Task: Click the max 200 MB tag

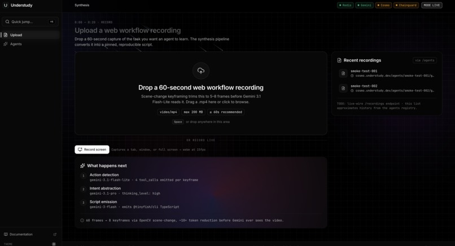Action: 193,112
